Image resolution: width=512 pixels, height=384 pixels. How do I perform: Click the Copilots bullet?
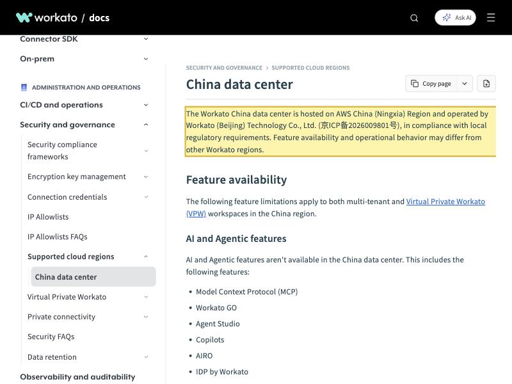pyautogui.click(x=210, y=340)
